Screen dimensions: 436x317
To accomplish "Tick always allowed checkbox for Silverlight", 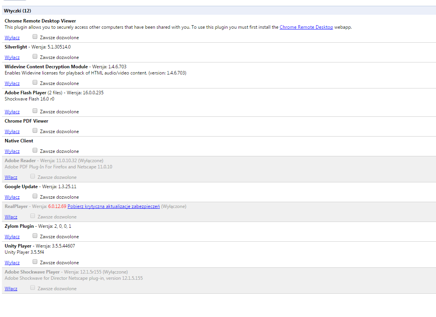I will [35, 56].
